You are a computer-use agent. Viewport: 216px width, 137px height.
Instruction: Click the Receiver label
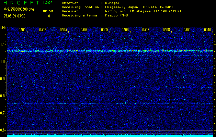[70, 11]
